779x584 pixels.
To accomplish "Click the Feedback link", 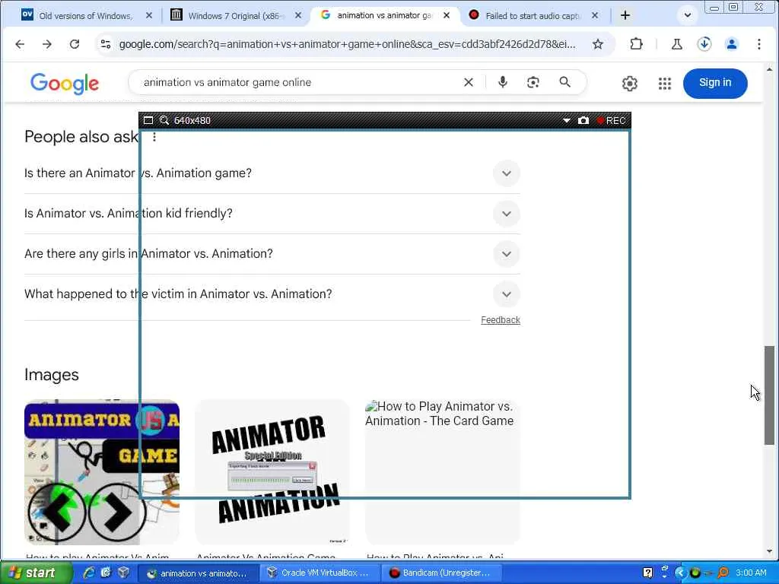I will (501, 320).
